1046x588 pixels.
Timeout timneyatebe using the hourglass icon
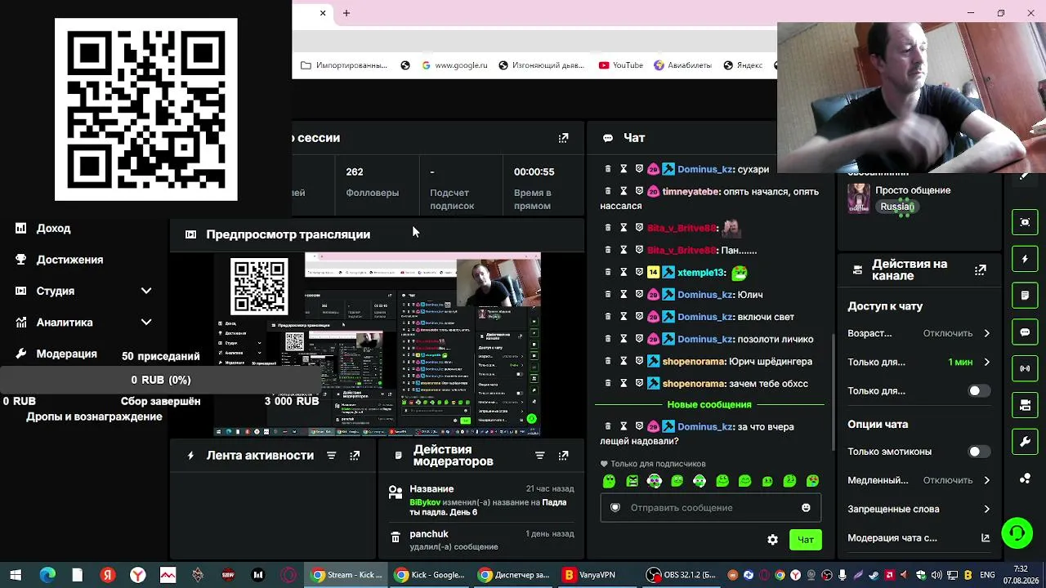click(624, 191)
